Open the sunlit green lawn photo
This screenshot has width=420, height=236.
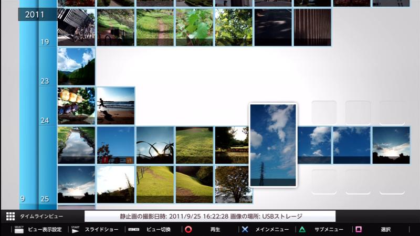(194, 145)
